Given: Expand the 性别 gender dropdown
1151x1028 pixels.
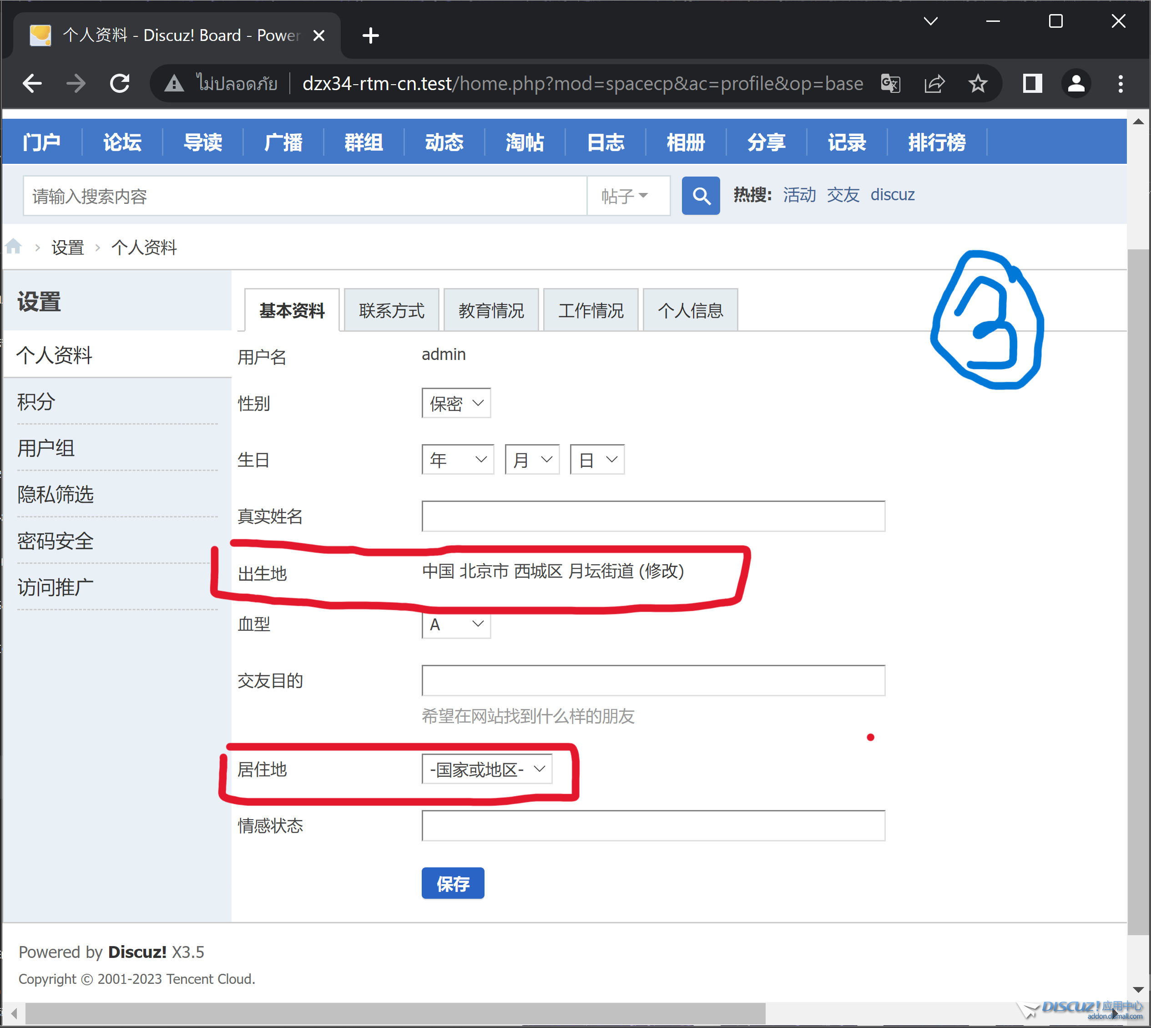Looking at the screenshot, I should [x=456, y=403].
